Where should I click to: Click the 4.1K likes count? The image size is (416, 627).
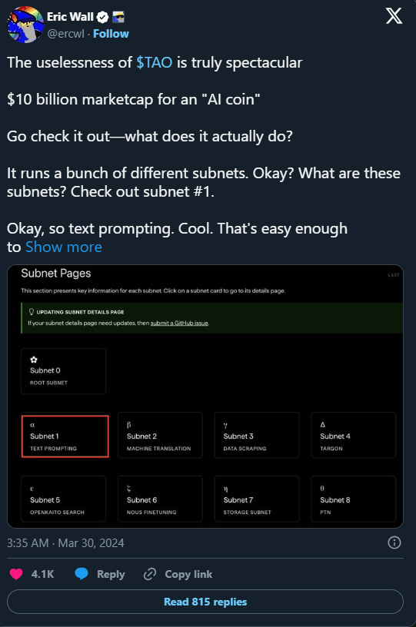click(x=42, y=574)
